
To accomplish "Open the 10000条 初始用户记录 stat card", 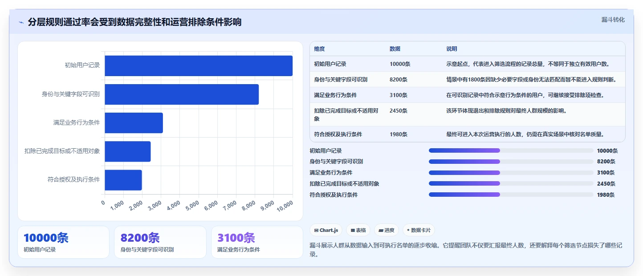I will pos(63,242).
